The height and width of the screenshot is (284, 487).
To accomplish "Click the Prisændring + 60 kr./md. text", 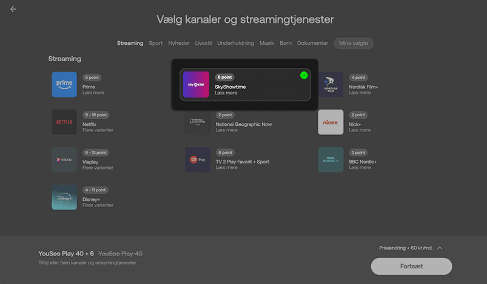I will pos(406,248).
